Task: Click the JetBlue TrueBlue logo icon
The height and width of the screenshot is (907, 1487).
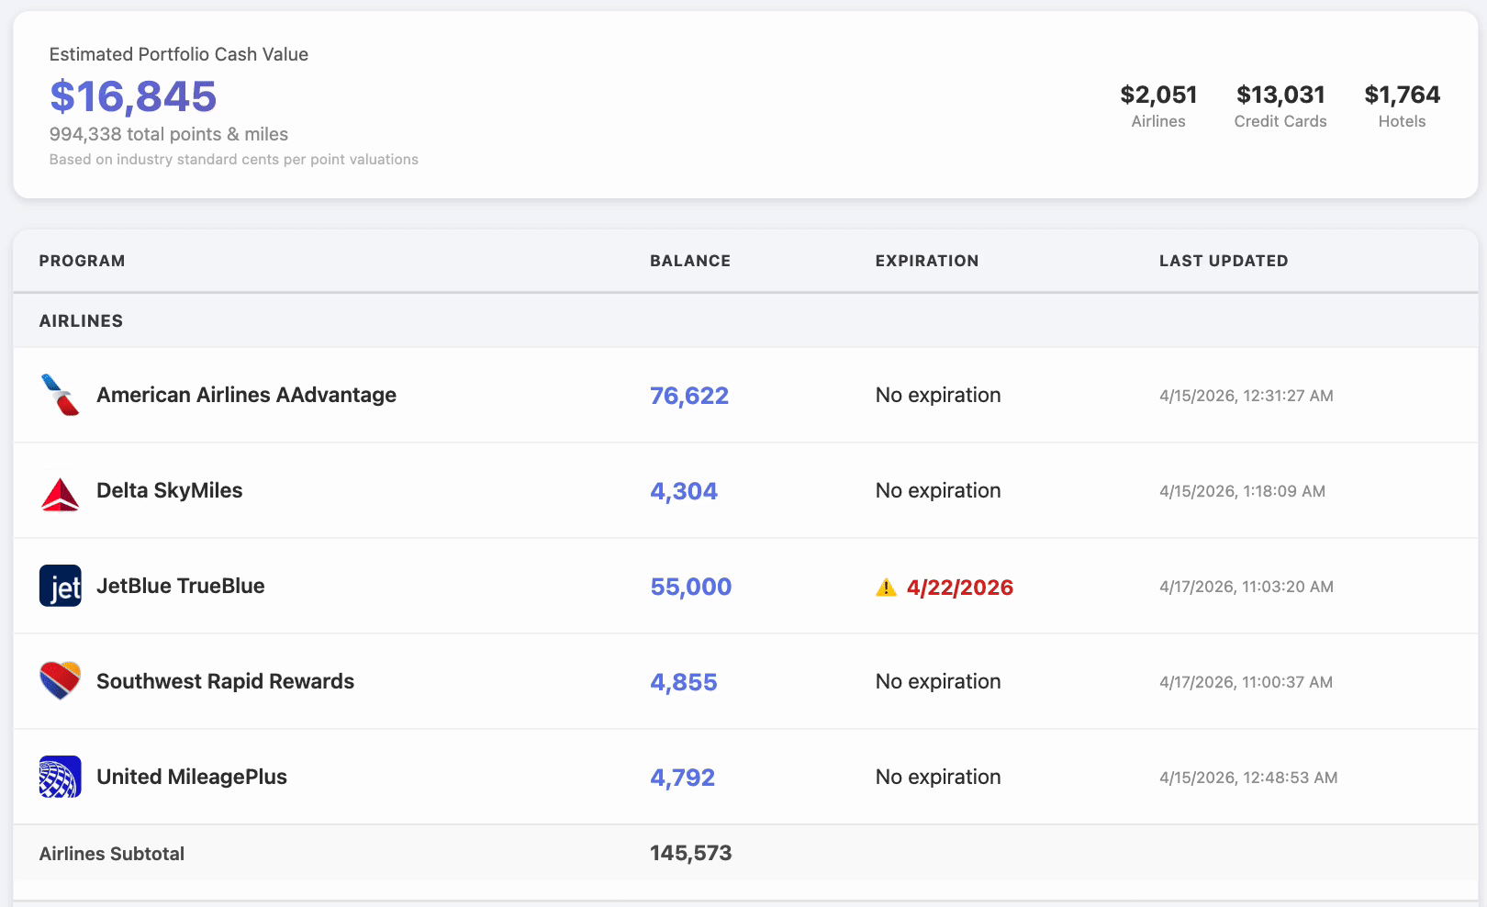Action: coord(61,586)
